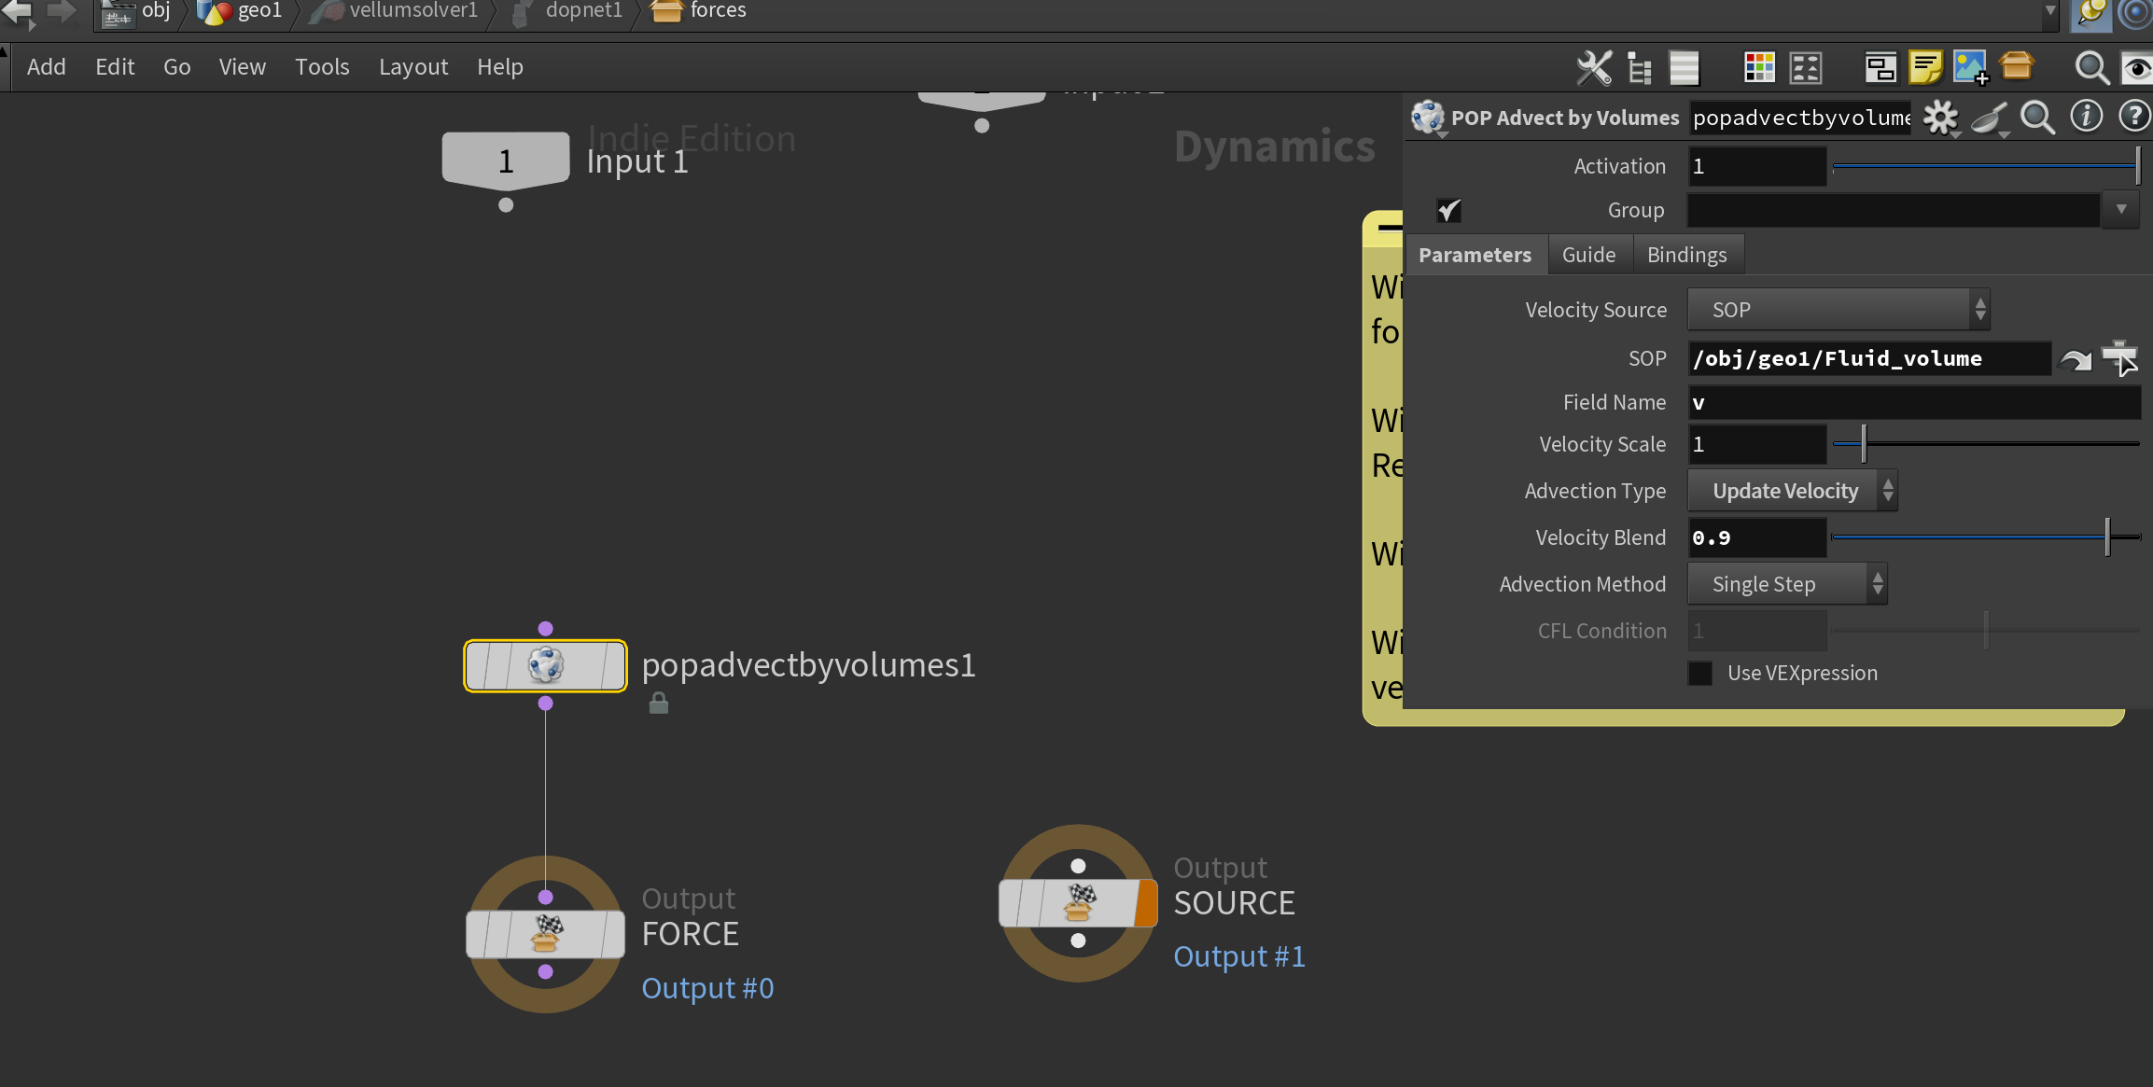Switch to the Bindings tab
Viewport: 2153px width, 1087px height.
(1686, 255)
